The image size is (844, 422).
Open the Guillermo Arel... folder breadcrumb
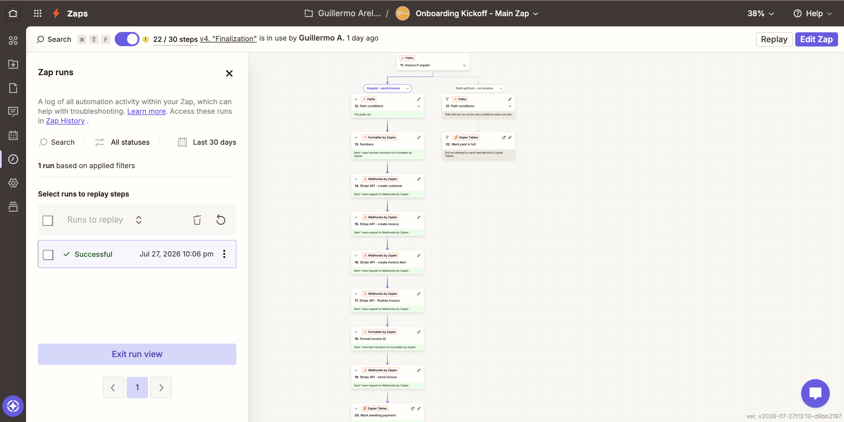pos(349,14)
